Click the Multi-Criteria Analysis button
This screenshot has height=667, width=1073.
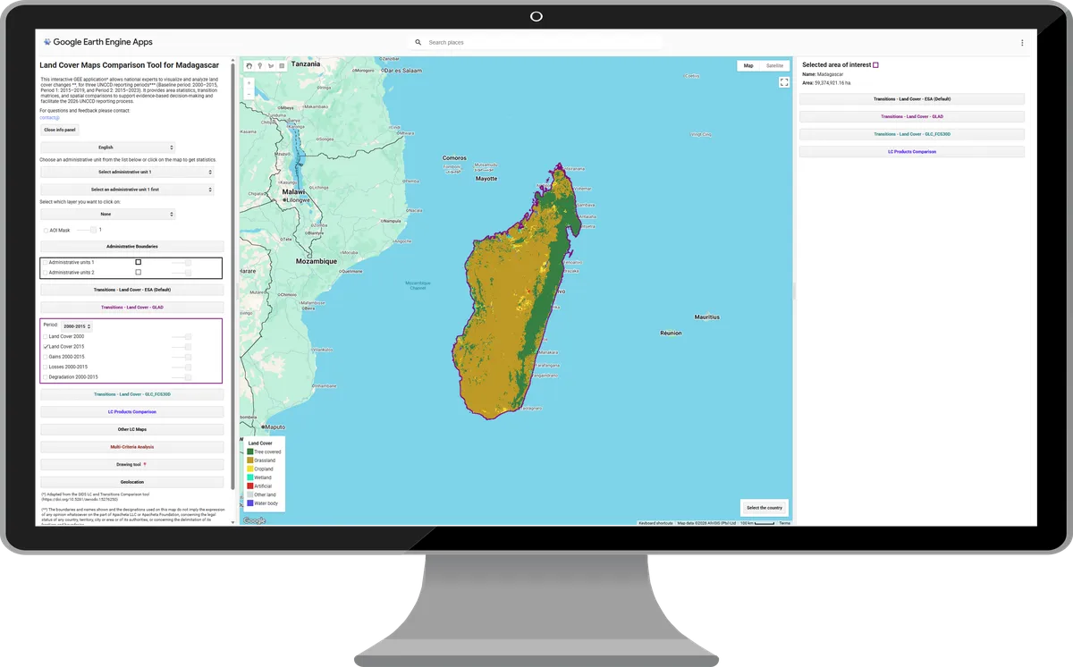[132, 446]
